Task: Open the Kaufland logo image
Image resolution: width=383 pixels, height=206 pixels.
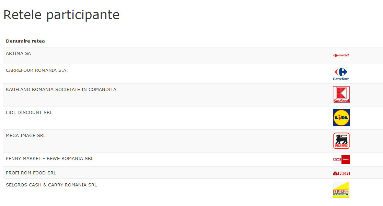Action: click(x=341, y=95)
